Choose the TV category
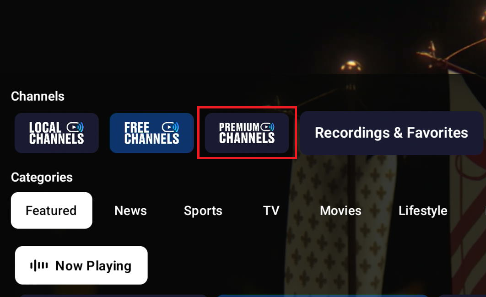The image size is (486, 297). click(x=271, y=211)
